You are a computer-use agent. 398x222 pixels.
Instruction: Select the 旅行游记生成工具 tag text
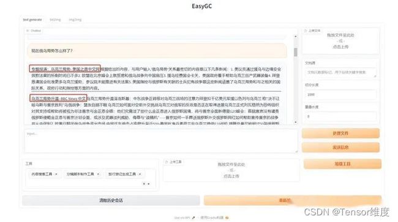point(122,174)
